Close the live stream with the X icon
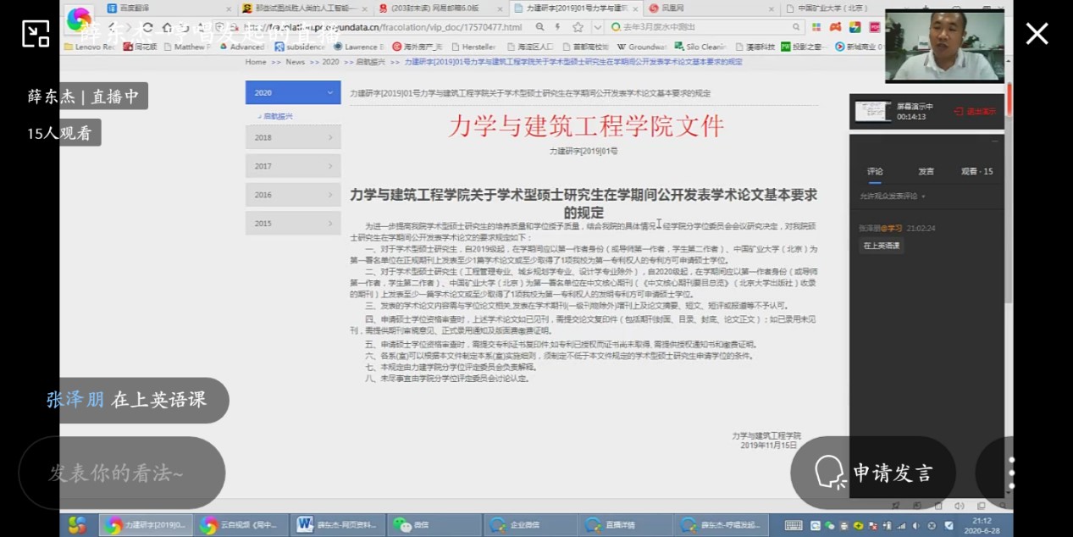The image size is (1073, 537). click(x=1037, y=34)
